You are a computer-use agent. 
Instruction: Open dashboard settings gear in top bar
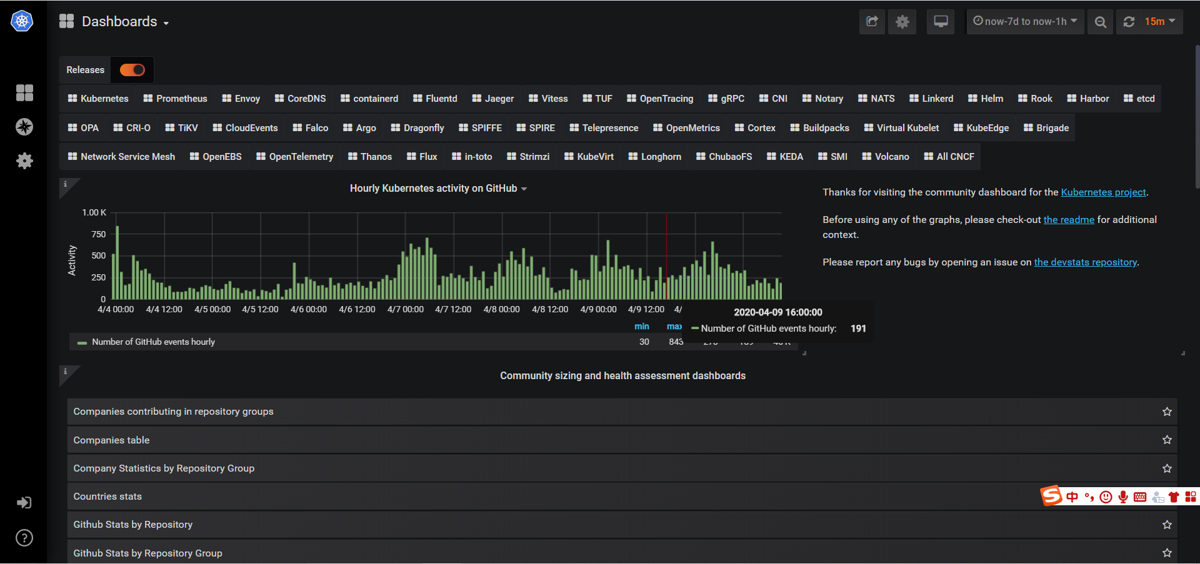902,22
